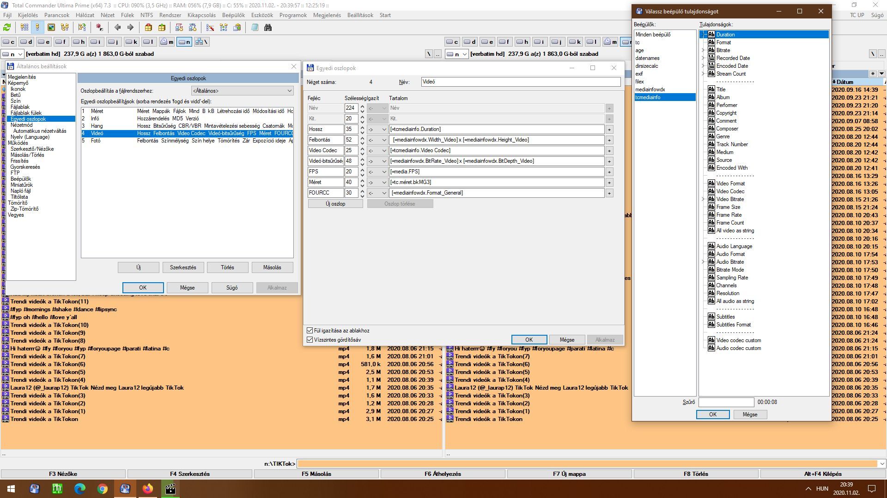Click the back arrow toolbar icon
Viewport: 887px width, 498px height.
117,28
